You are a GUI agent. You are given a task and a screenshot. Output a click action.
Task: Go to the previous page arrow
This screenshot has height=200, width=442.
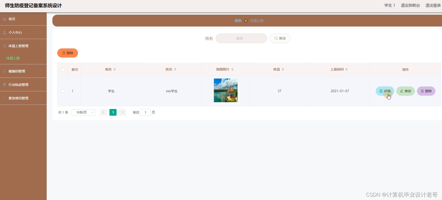point(104,113)
